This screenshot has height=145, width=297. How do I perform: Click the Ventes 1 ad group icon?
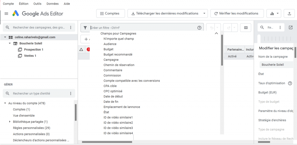pyautogui.click(x=20, y=56)
